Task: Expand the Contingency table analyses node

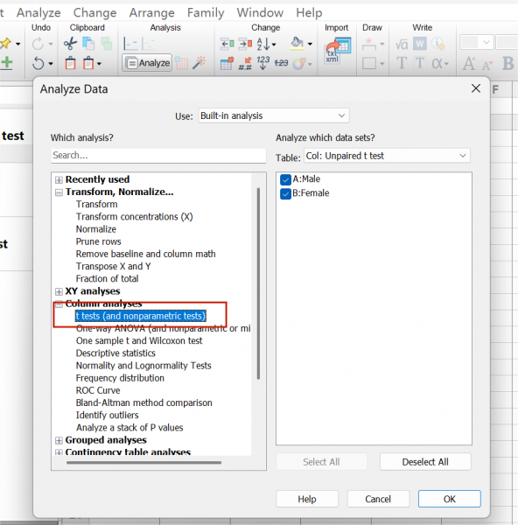Action: coord(59,452)
